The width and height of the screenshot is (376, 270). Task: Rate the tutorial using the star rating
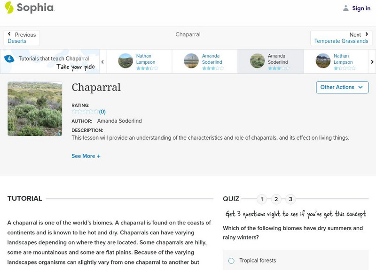[85, 112]
